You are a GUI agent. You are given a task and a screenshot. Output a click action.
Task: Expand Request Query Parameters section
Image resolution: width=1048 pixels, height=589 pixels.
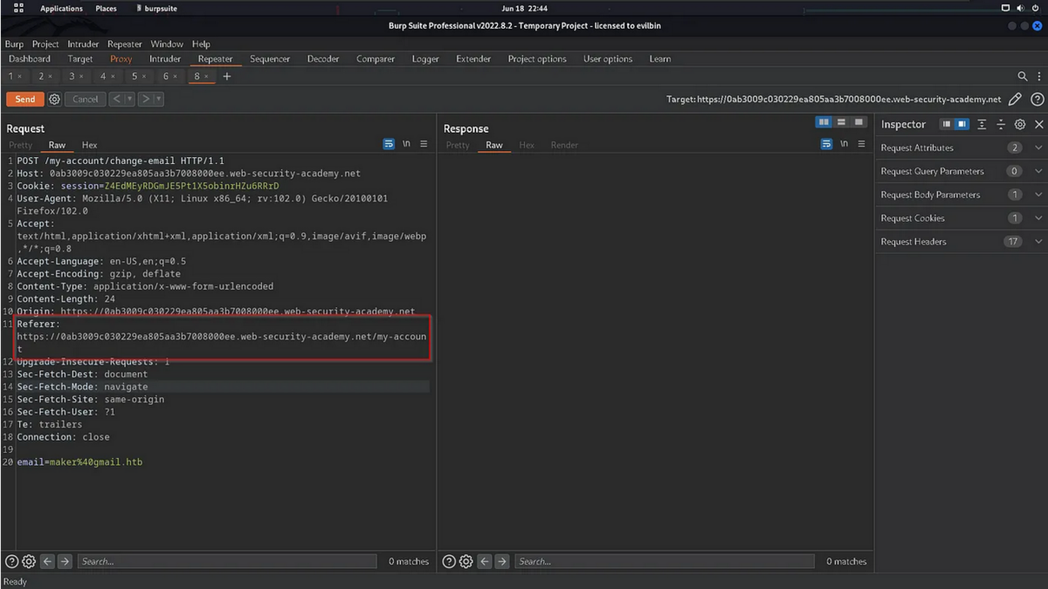tap(1038, 171)
